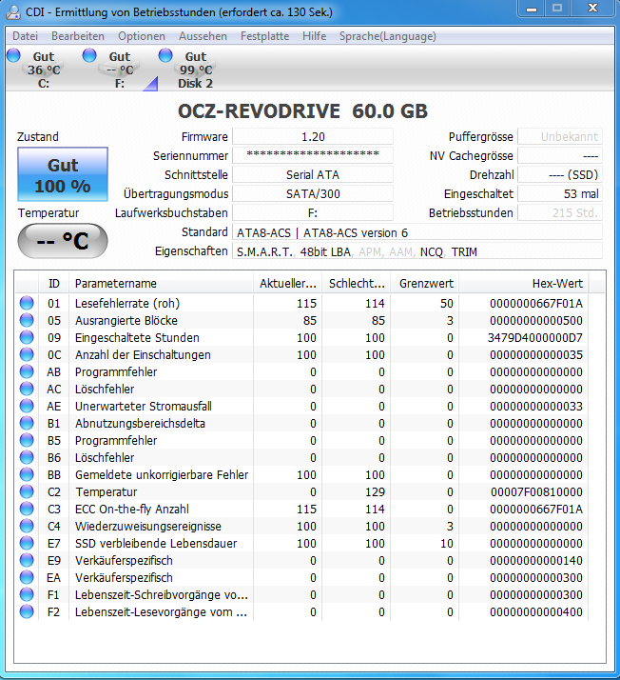The height and width of the screenshot is (680, 620).
Task: Click the CDI application icon in title bar
Action: tap(13, 11)
